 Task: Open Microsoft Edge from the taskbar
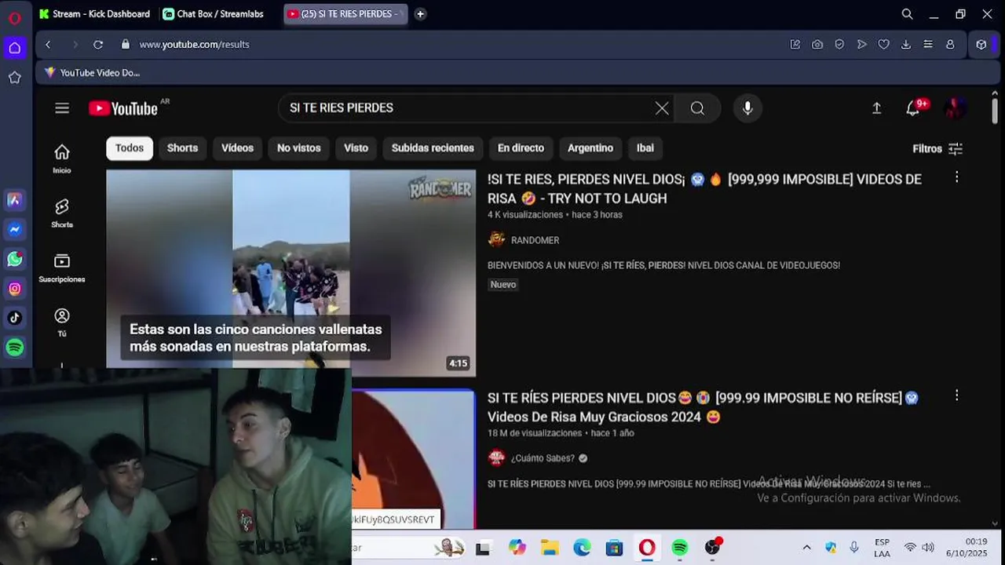click(582, 548)
